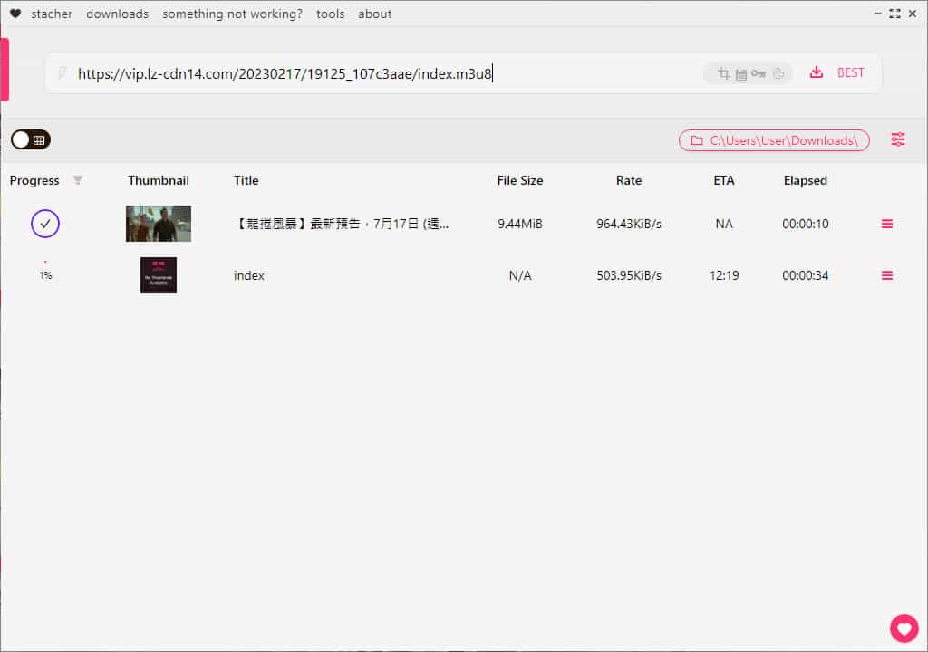Click the red download icon

pyautogui.click(x=817, y=72)
